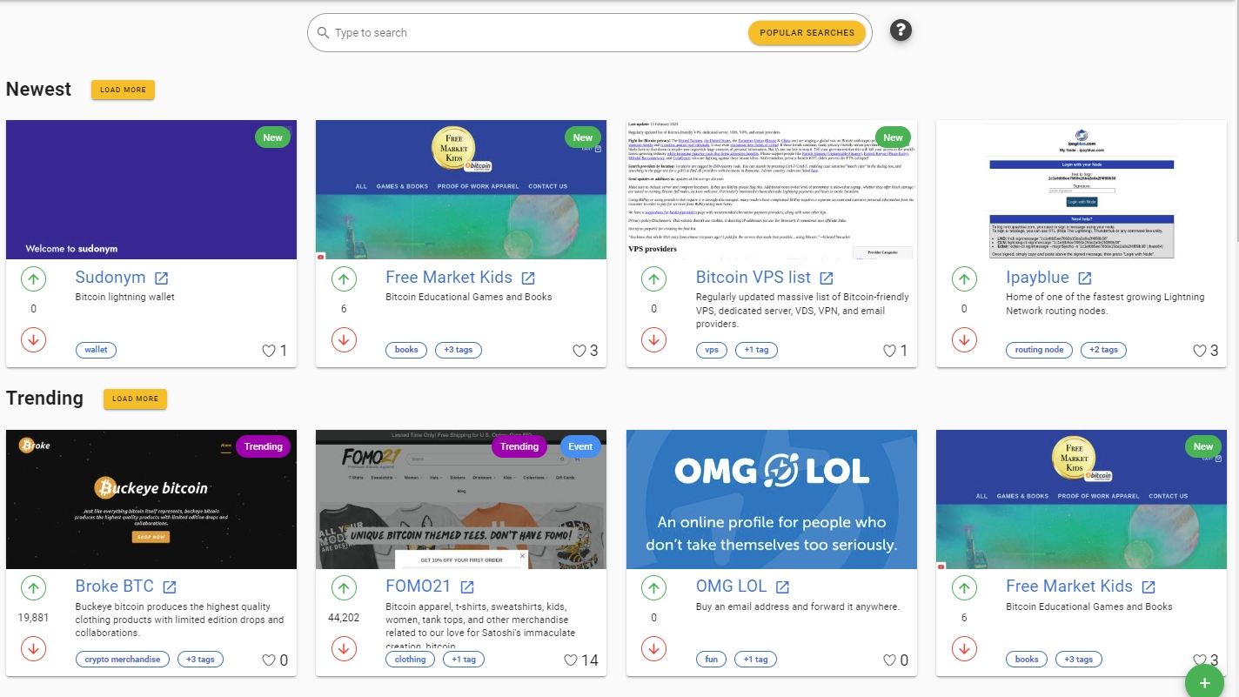
Task: Upvote the Bitcoin VPS list entry
Action: [654, 279]
